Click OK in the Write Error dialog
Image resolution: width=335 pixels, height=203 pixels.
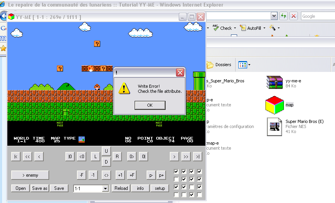click(x=150, y=105)
